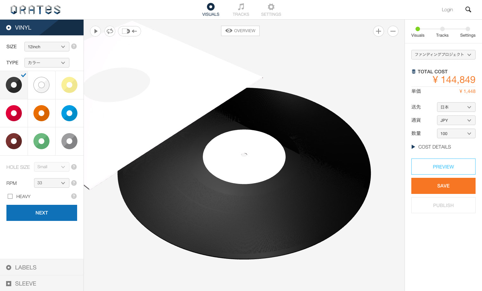Viewport: 482px width, 291px height.
Task: Expand the COST DETAILS section
Action: coord(431,147)
